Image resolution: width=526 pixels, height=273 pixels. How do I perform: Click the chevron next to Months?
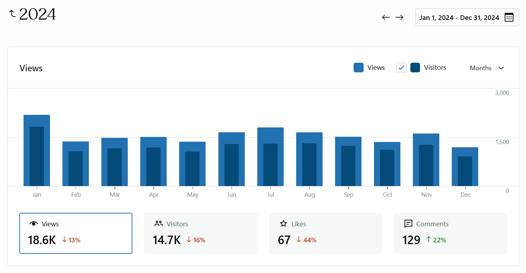coord(501,68)
